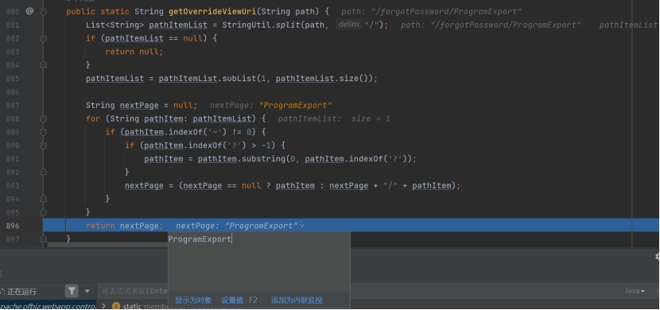
Task: Click the fold end marker at line 897
Action: (44, 239)
